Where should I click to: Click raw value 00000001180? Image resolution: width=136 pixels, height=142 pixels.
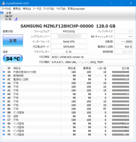point(121,135)
